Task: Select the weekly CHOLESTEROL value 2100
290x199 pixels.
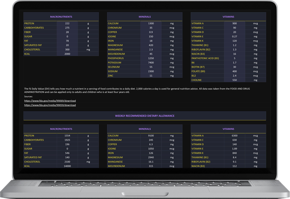Action: point(67,162)
